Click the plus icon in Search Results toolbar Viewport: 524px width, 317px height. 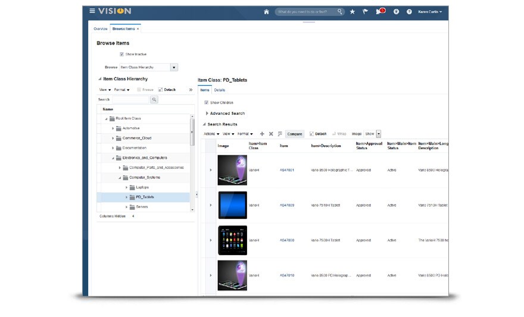point(262,134)
